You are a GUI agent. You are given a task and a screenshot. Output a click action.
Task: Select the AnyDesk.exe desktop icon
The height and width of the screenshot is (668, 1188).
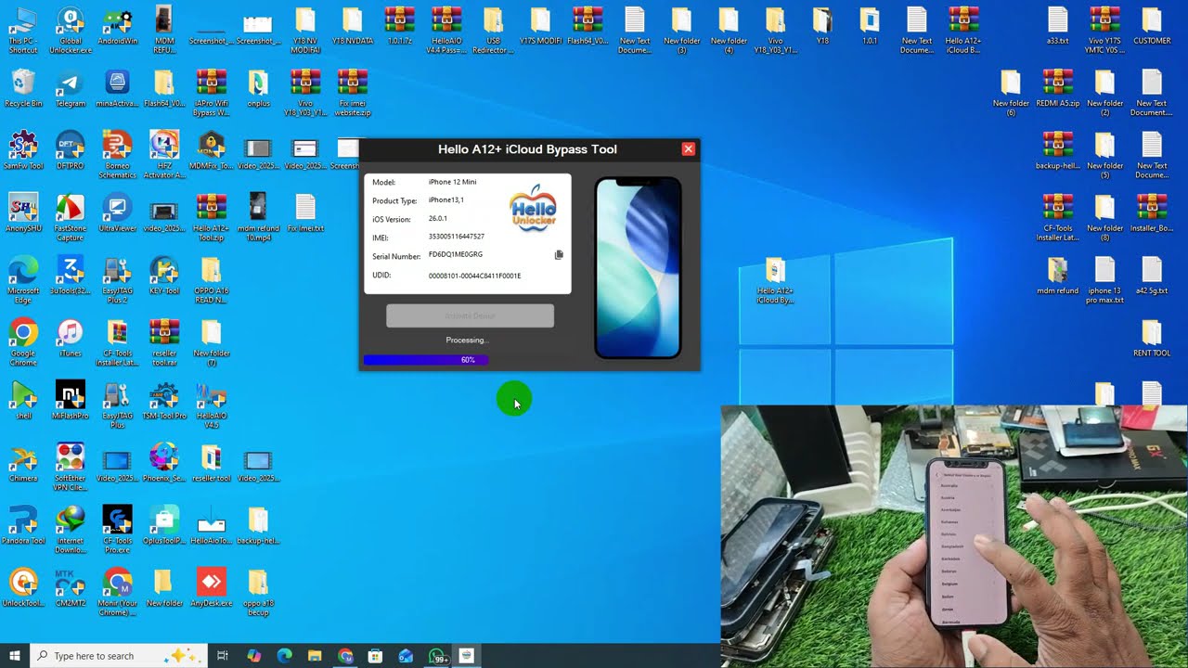(x=212, y=584)
